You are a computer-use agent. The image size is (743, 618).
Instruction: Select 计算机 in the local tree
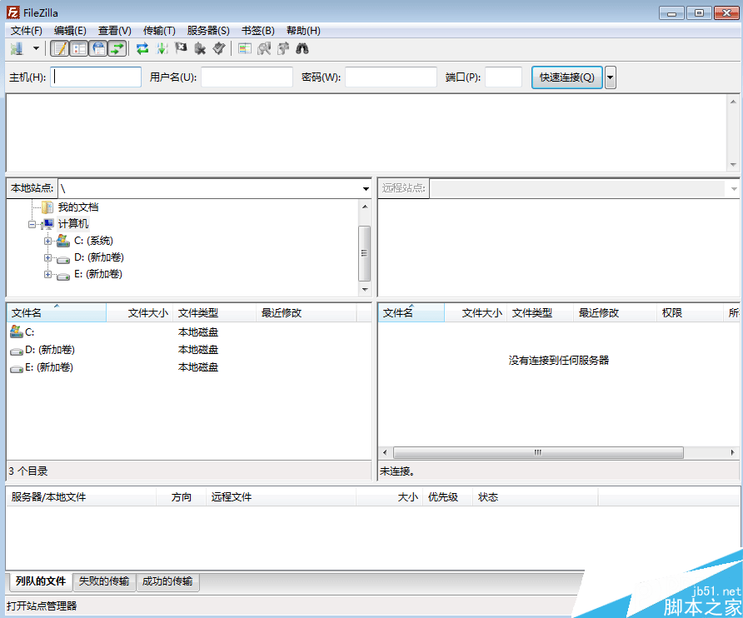[x=73, y=224]
